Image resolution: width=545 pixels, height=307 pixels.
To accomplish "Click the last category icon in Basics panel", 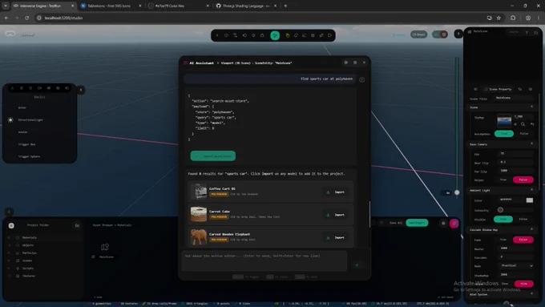I will tap(67, 88).
